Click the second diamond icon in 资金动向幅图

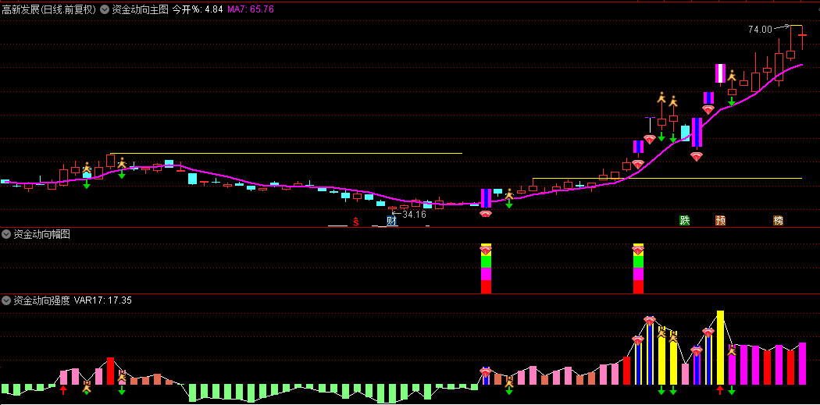click(x=638, y=250)
